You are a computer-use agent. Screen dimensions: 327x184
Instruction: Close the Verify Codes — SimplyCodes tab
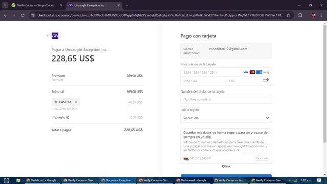(61, 5)
